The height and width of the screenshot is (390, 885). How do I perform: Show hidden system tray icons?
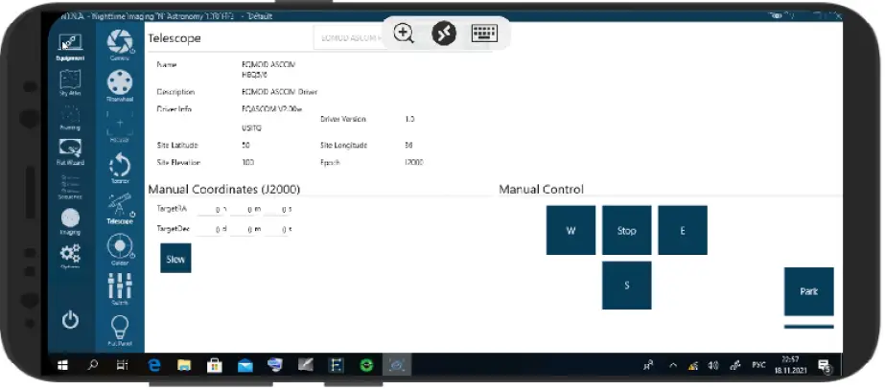[x=673, y=366]
